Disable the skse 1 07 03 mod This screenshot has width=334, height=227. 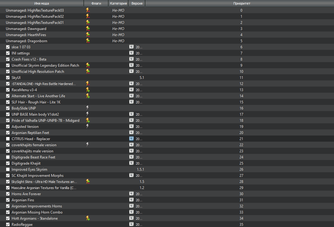click(8, 47)
